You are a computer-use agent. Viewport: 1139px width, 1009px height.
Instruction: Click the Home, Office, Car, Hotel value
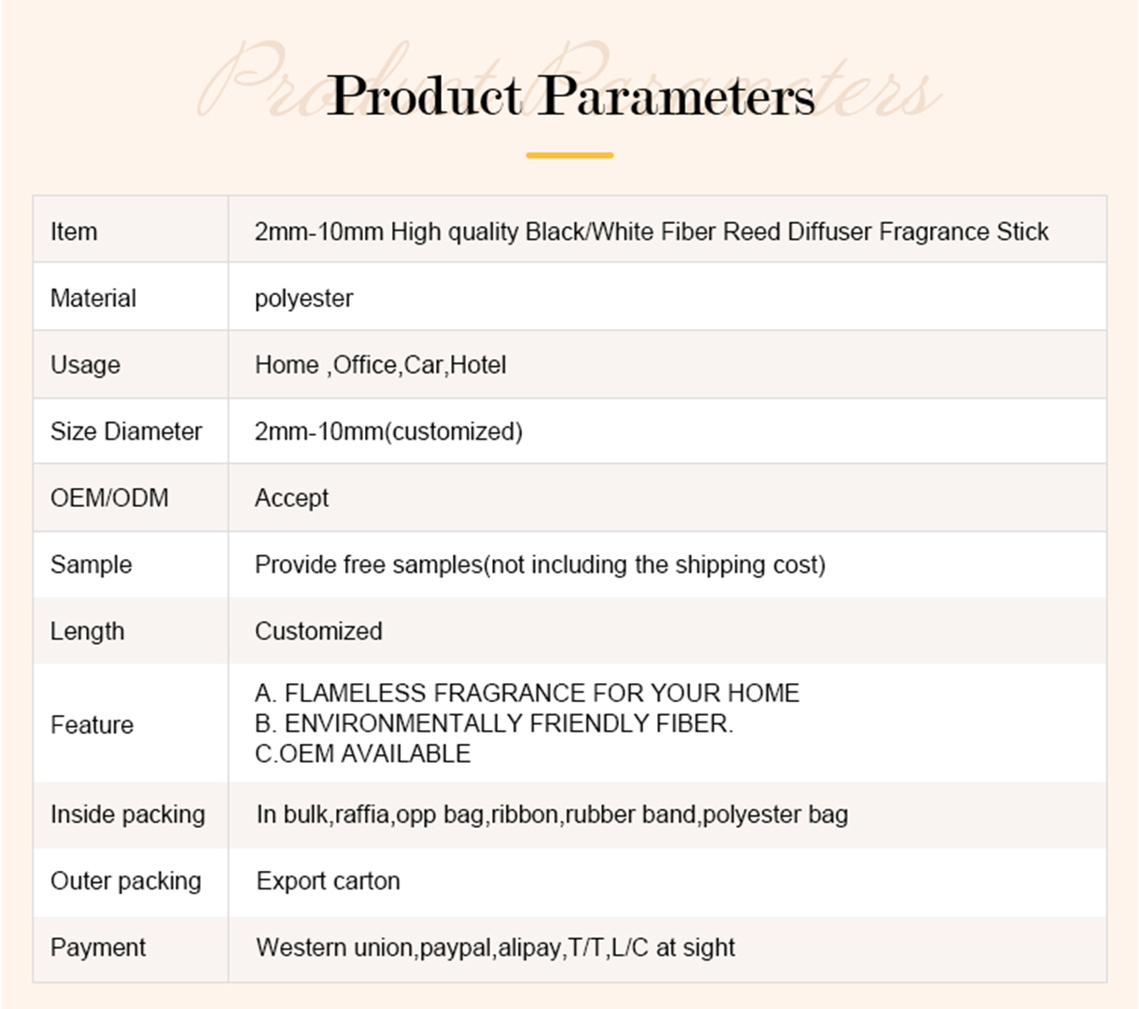380,365
